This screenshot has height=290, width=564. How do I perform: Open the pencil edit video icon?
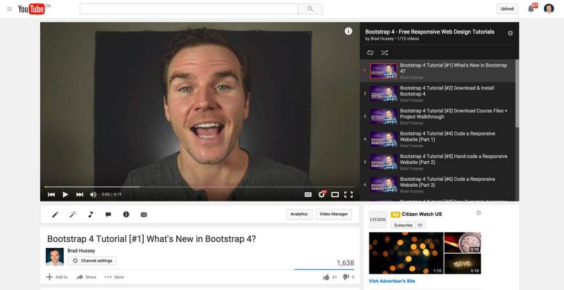[x=55, y=215]
